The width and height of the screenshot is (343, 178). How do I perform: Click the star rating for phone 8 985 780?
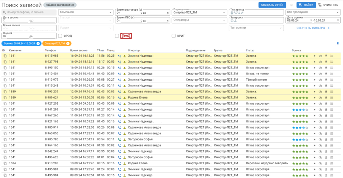[300, 140]
